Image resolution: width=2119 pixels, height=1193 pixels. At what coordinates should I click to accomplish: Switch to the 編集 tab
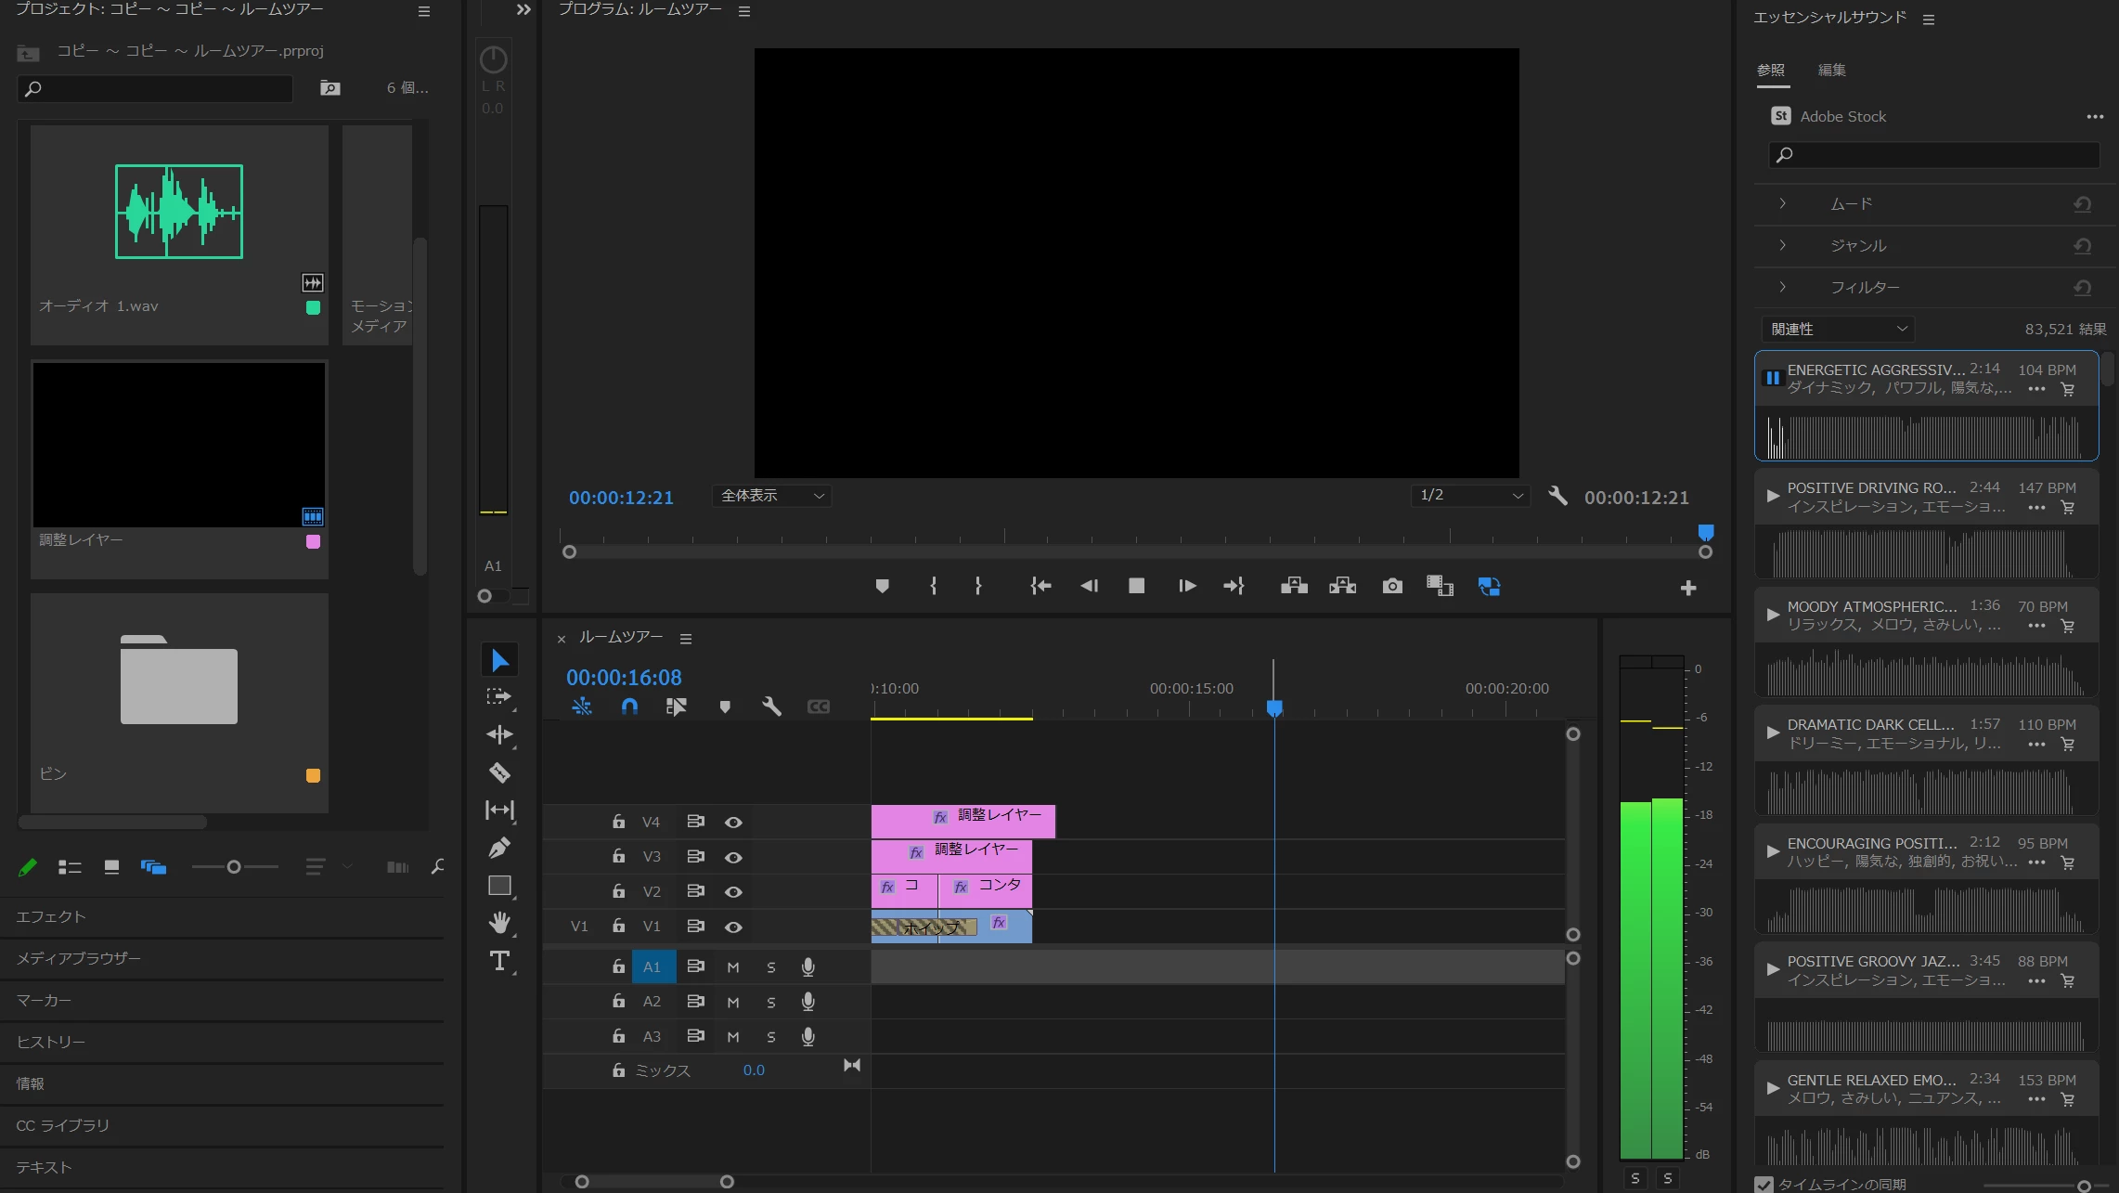1830,70
